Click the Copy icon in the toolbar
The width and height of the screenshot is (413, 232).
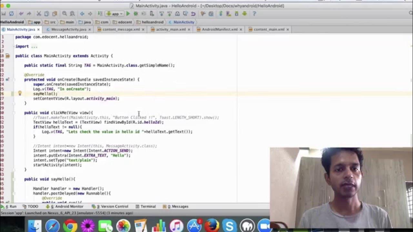pos(47,14)
